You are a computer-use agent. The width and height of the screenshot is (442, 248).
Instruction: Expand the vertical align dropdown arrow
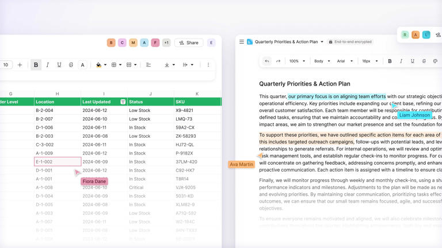click(174, 65)
